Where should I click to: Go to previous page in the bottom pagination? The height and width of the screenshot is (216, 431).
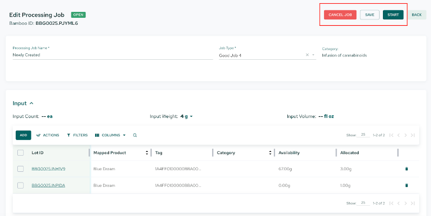(399, 204)
